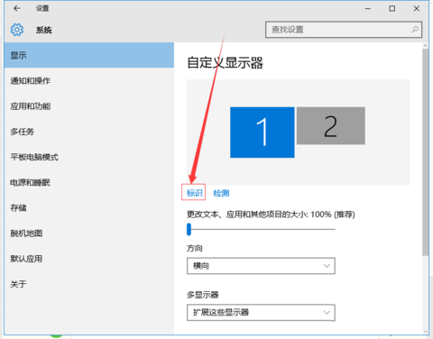Select 显示 in the sidebar
The image size is (433, 339).
[89, 55]
